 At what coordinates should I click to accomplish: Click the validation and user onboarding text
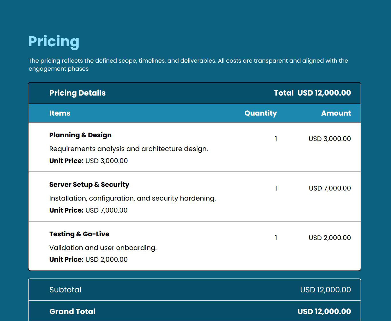click(103, 248)
